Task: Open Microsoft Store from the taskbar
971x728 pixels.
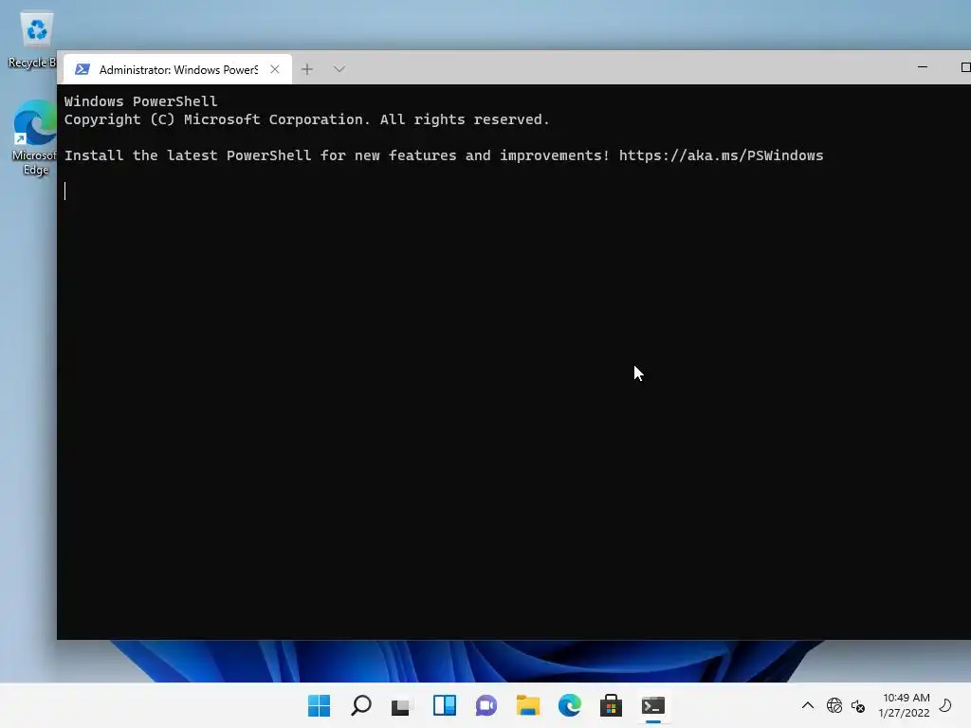Action: pos(611,705)
